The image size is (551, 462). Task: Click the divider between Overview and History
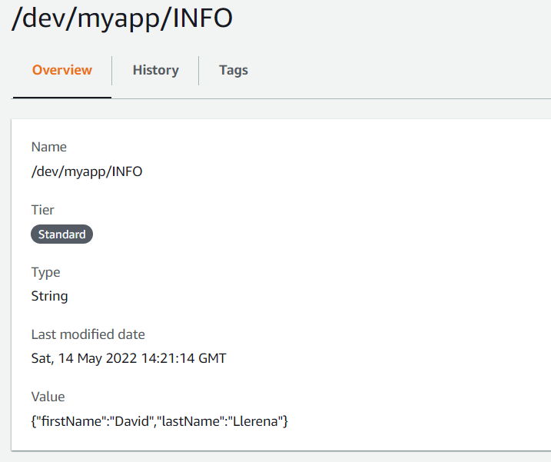112,70
